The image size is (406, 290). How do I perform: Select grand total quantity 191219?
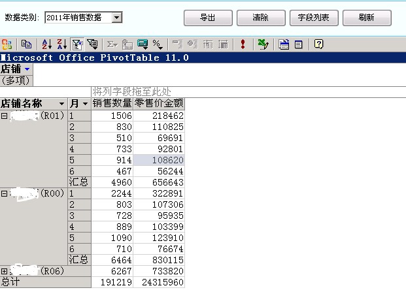pyautogui.click(x=112, y=282)
